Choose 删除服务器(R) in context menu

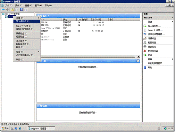(27, 44)
